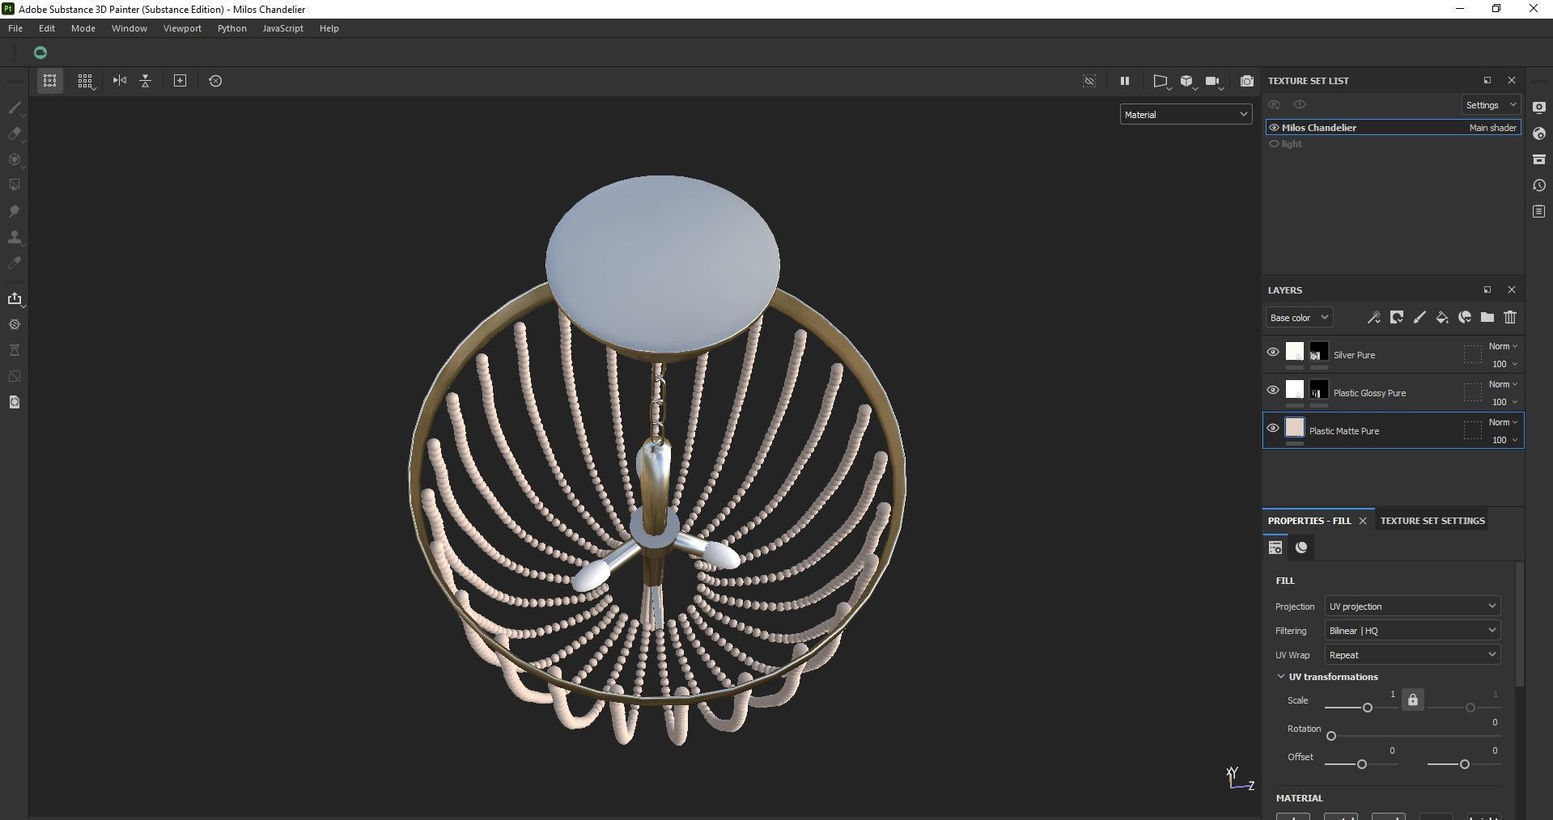
Task: Open the Base color channel dropdown
Action: (1299, 318)
